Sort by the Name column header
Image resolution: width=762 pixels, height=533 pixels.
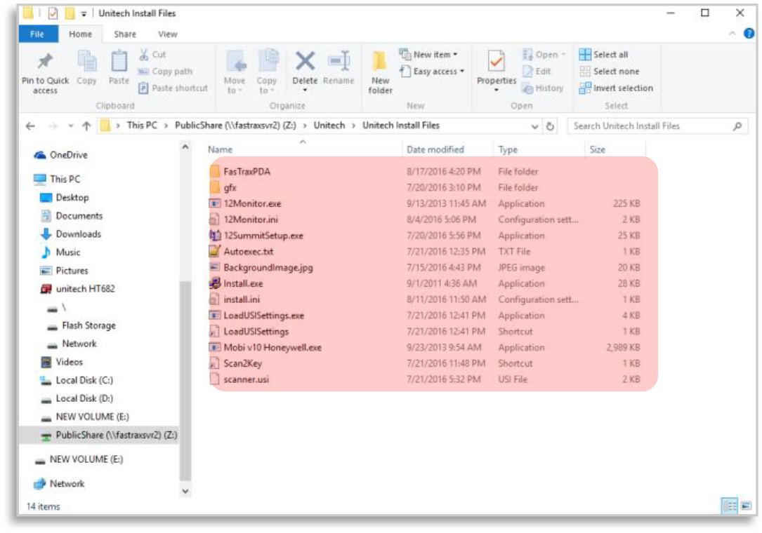click(220, 149)
